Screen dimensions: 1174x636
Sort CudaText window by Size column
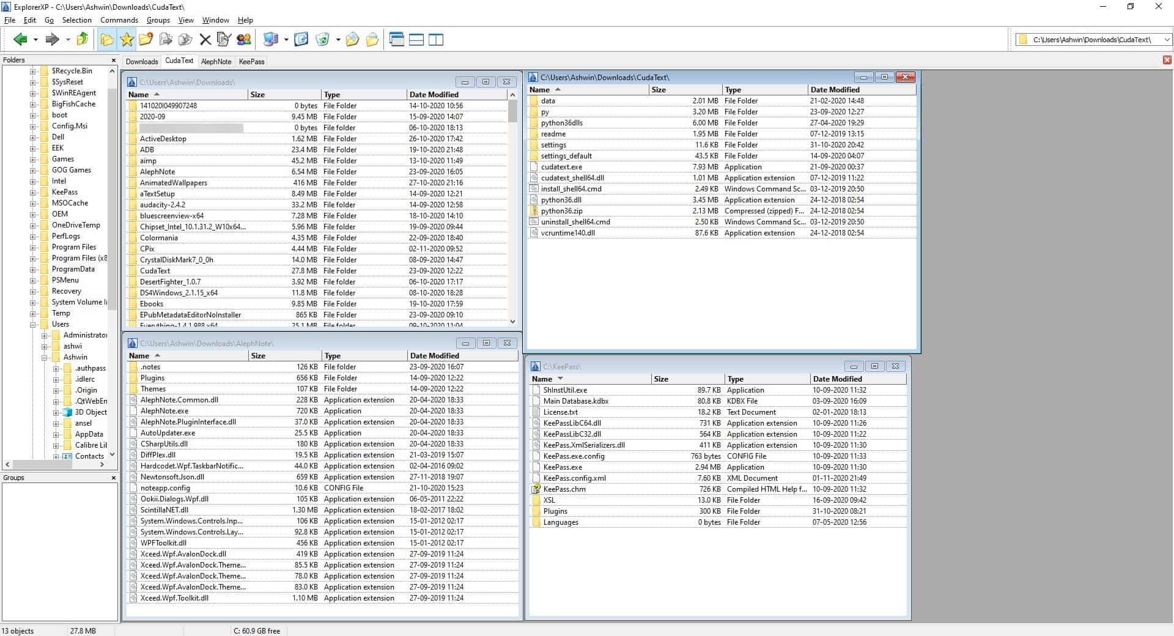point(685,90)
